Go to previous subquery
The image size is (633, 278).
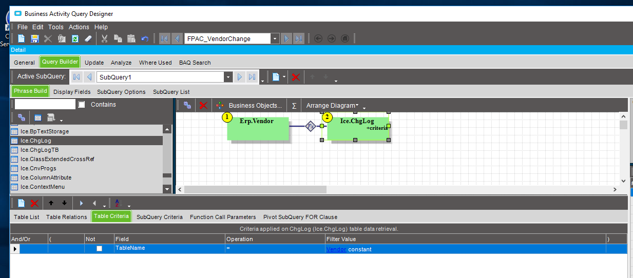pos(89,77)
